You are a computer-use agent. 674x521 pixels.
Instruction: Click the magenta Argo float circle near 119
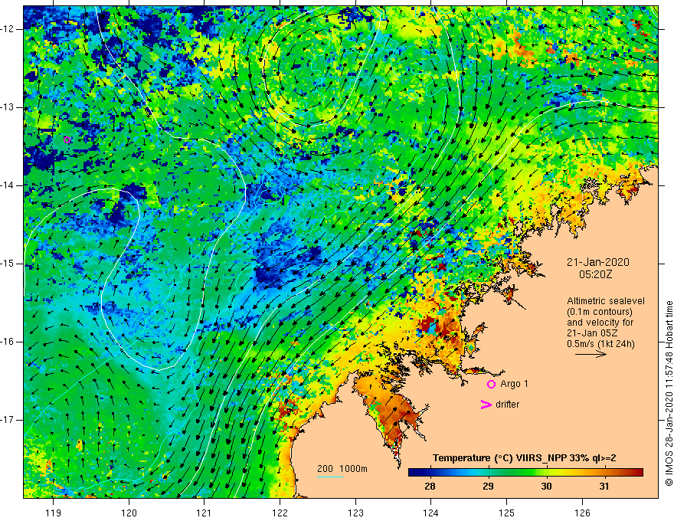pyautogui.click(x=67, y=139)
